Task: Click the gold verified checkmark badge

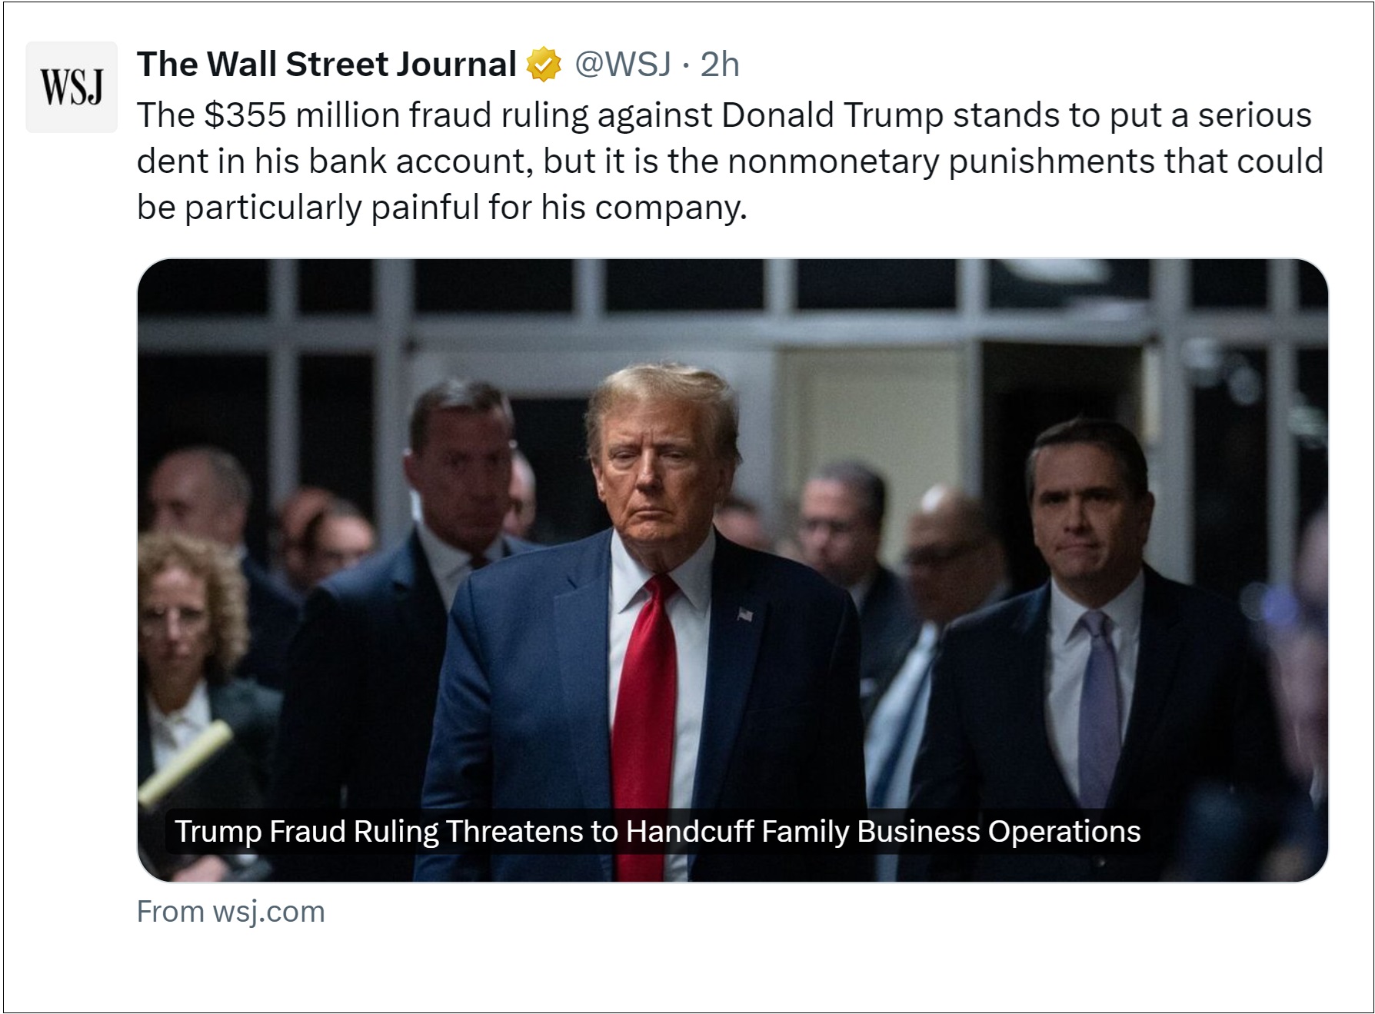Action: click(544, 65)
